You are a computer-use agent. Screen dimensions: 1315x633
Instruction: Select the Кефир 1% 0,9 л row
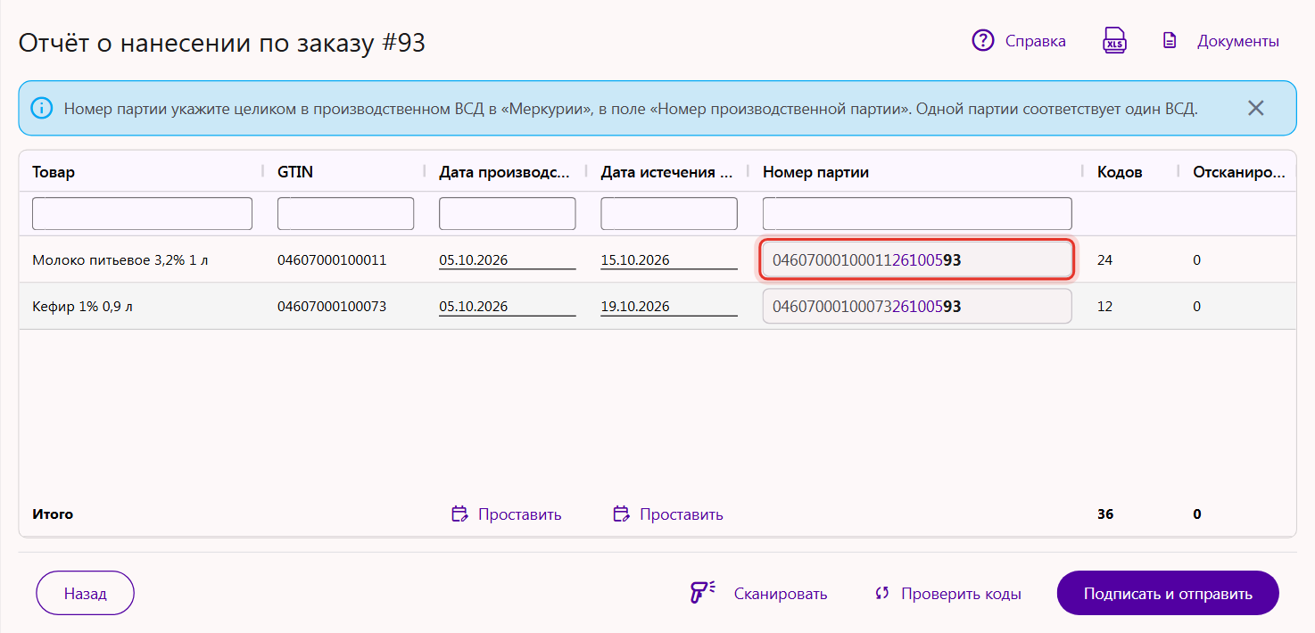click(x=657, y=306)
